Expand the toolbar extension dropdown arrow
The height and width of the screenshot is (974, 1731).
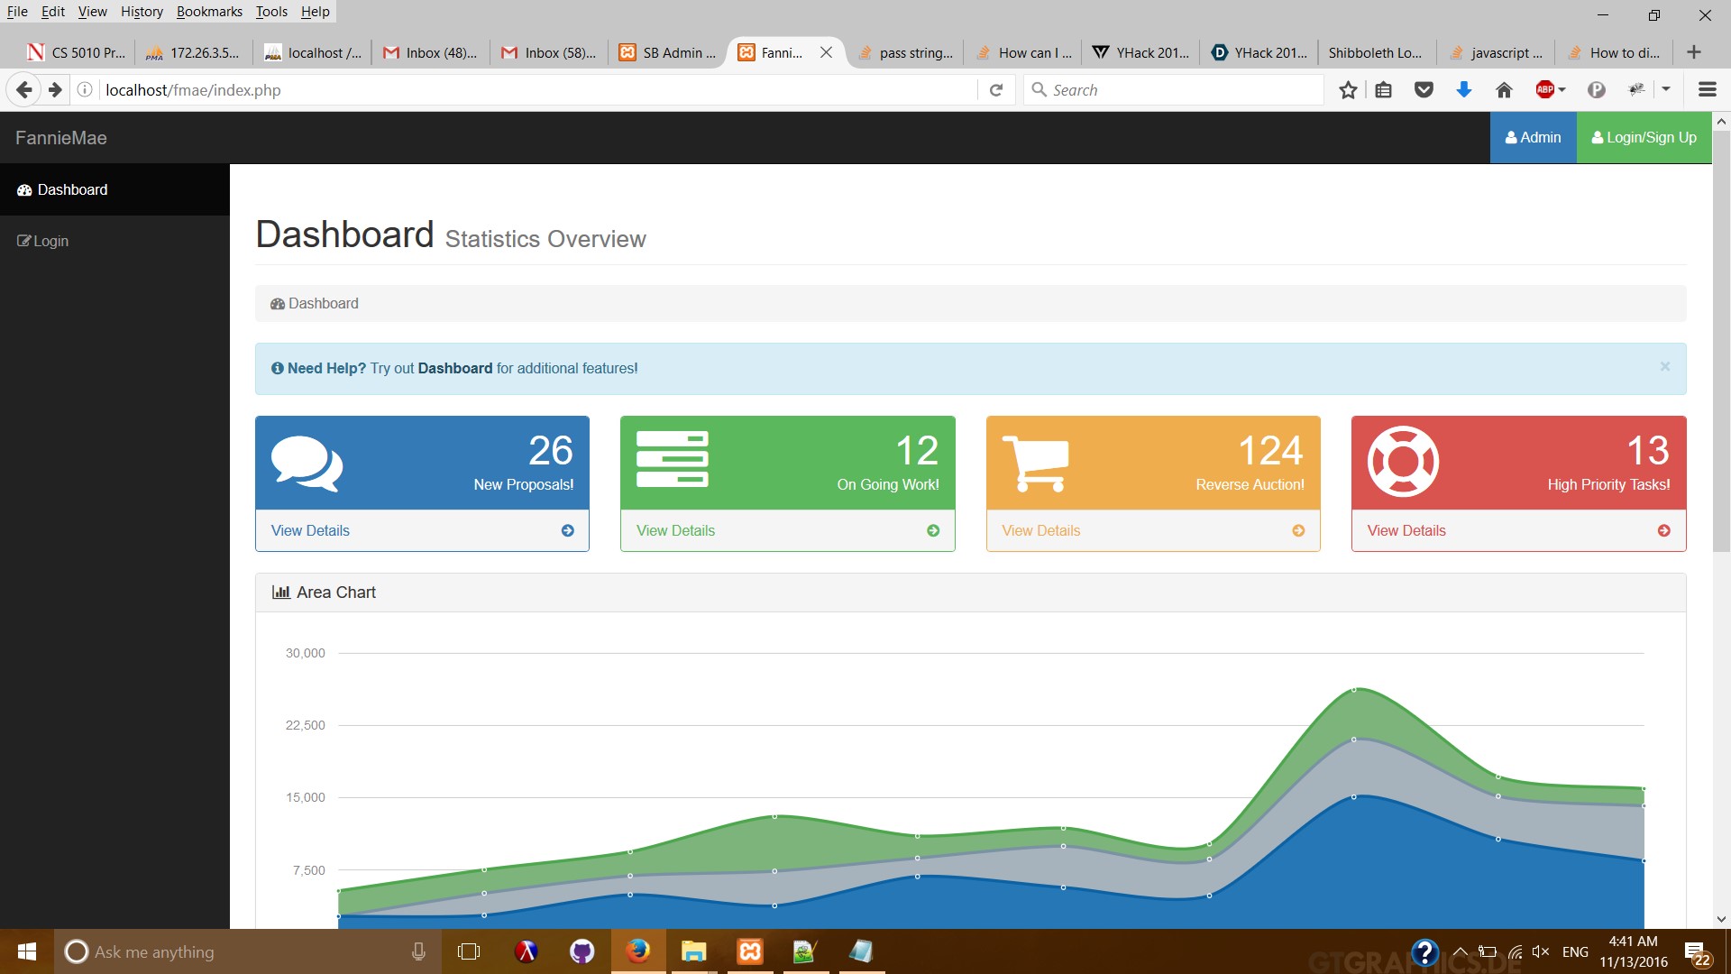(1666, 90)
